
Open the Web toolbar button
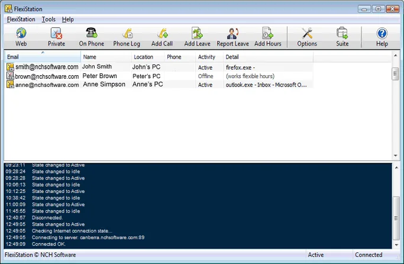pyautogui.click(x=21, y=37)
